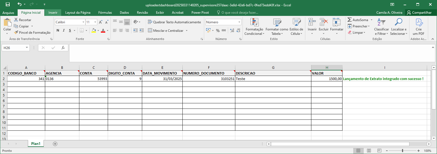Select the Plan1 sheet tab
The height and width of the screenshot is (154, 437).
point(36,144)
